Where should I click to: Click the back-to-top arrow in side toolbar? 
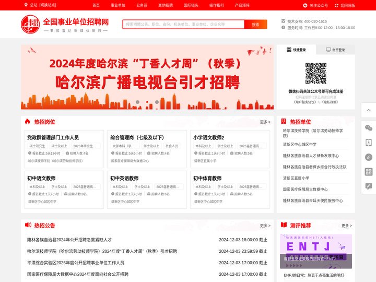369,110
